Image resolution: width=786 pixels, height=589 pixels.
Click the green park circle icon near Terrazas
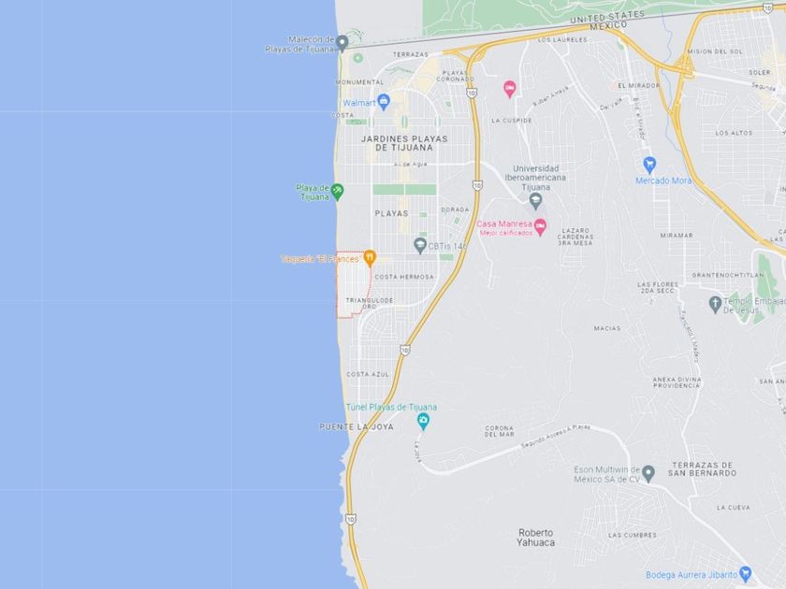357,58
